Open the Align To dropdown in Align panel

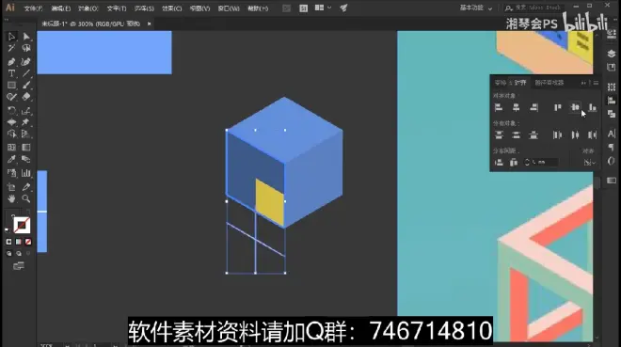click(589, 163)
